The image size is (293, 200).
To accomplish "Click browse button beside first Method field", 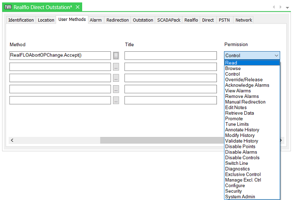I will click(116, 56).
